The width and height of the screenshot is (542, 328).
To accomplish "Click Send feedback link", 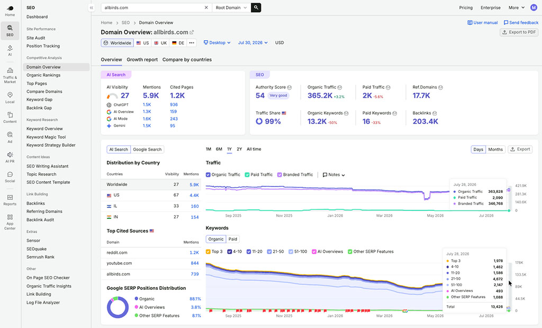I will point(521,22).
